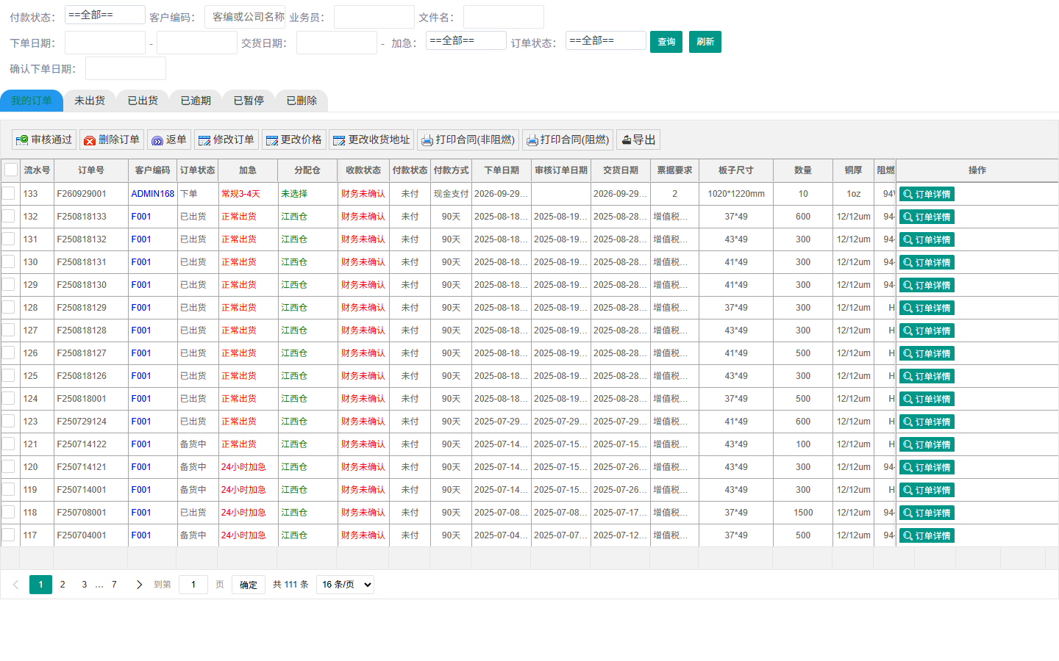Image resolution: width=1059 pixels, height=661 pixels.
Task: Open 订单详情 for order F250704001
Action: (927, 536)
